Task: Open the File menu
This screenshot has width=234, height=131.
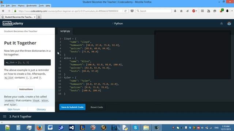Action: [3, 6]
